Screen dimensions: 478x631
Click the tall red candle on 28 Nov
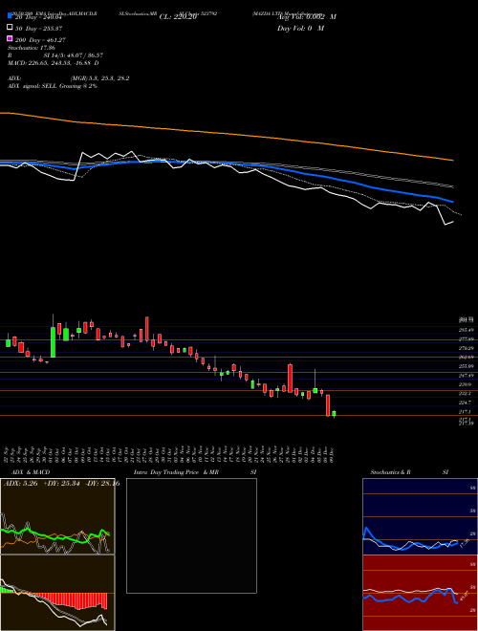290,379
